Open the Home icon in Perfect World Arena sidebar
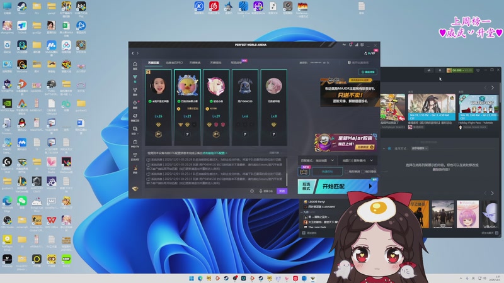This screenshot has width=504, height=283. pyautogui.click(x=135, y=64)
